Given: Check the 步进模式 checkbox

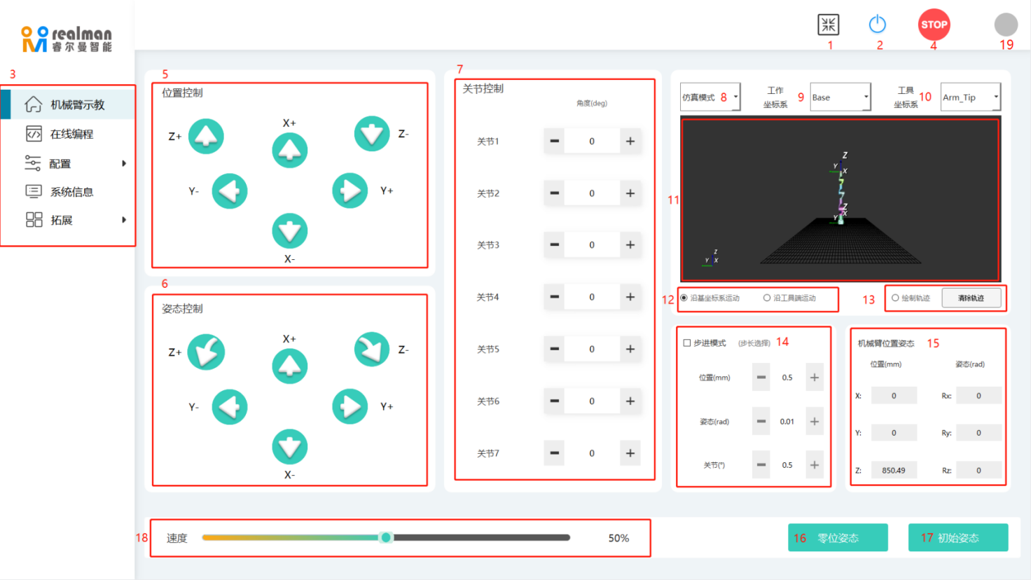Looking at the screenshot, I should coord(687,343).
